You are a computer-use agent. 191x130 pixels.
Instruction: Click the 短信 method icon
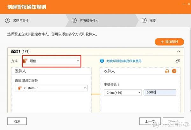[x=25, y=61]
